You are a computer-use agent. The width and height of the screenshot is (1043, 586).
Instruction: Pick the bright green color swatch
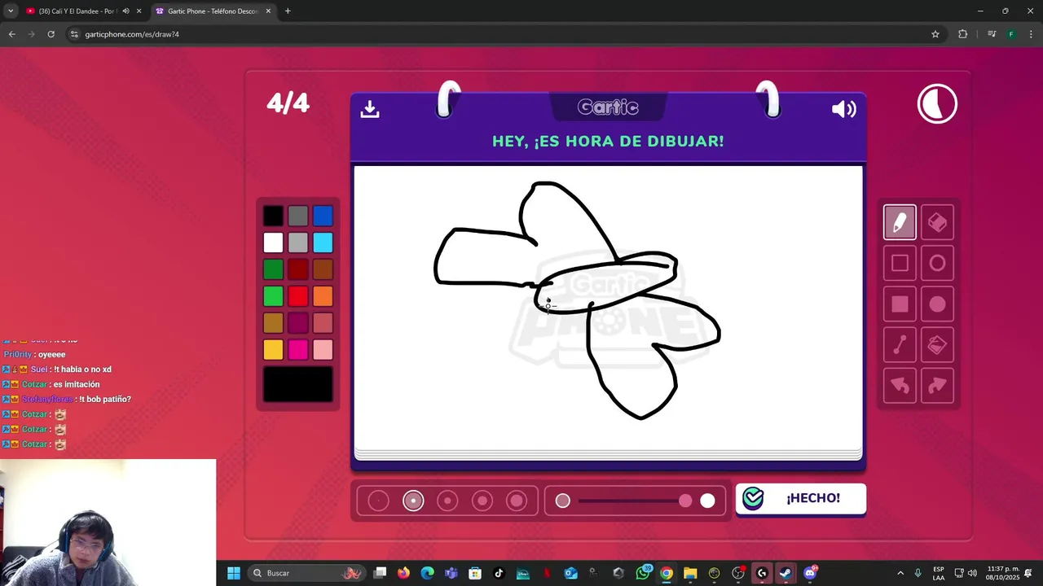click(273, 296)
